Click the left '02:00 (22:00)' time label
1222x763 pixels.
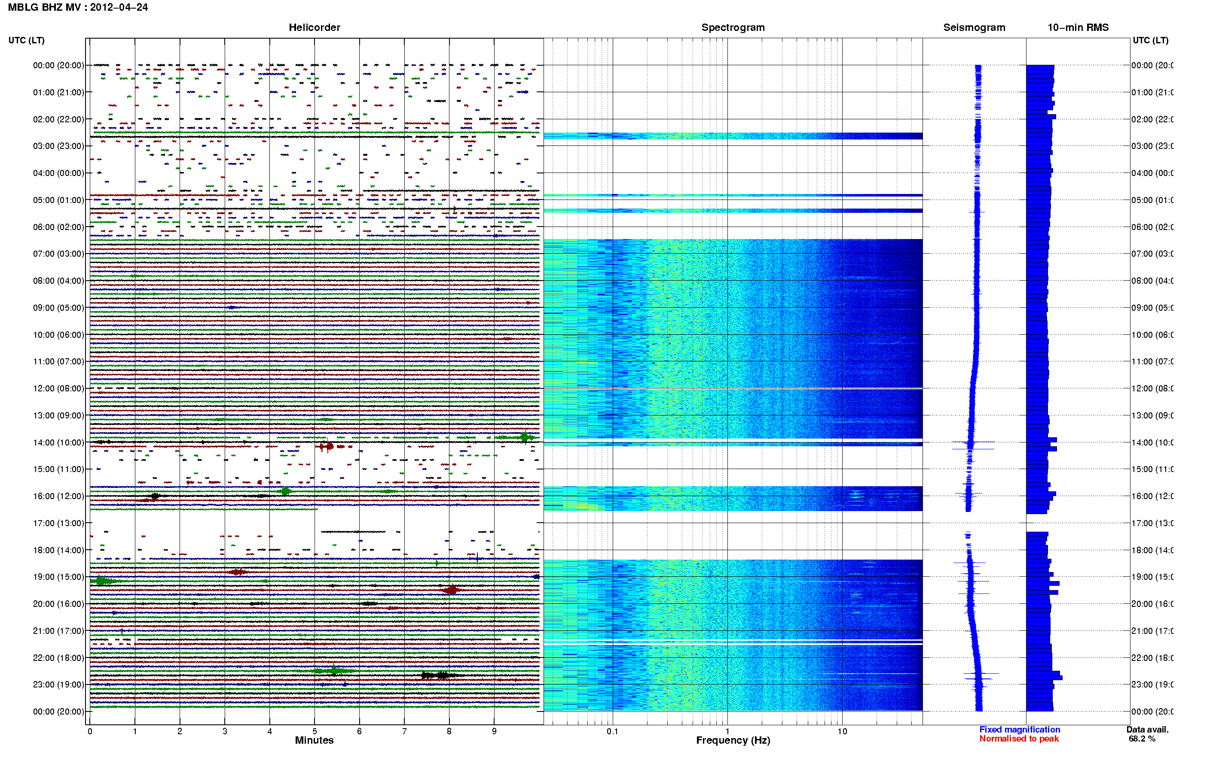(x=58, y=119)
